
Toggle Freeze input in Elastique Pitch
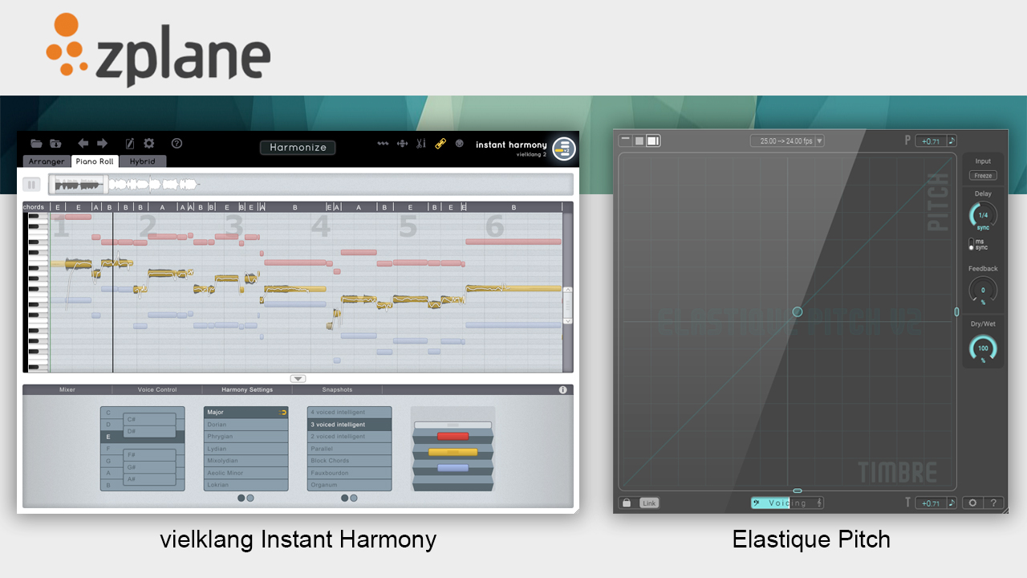pyautogui.click(x=983, y=175)
